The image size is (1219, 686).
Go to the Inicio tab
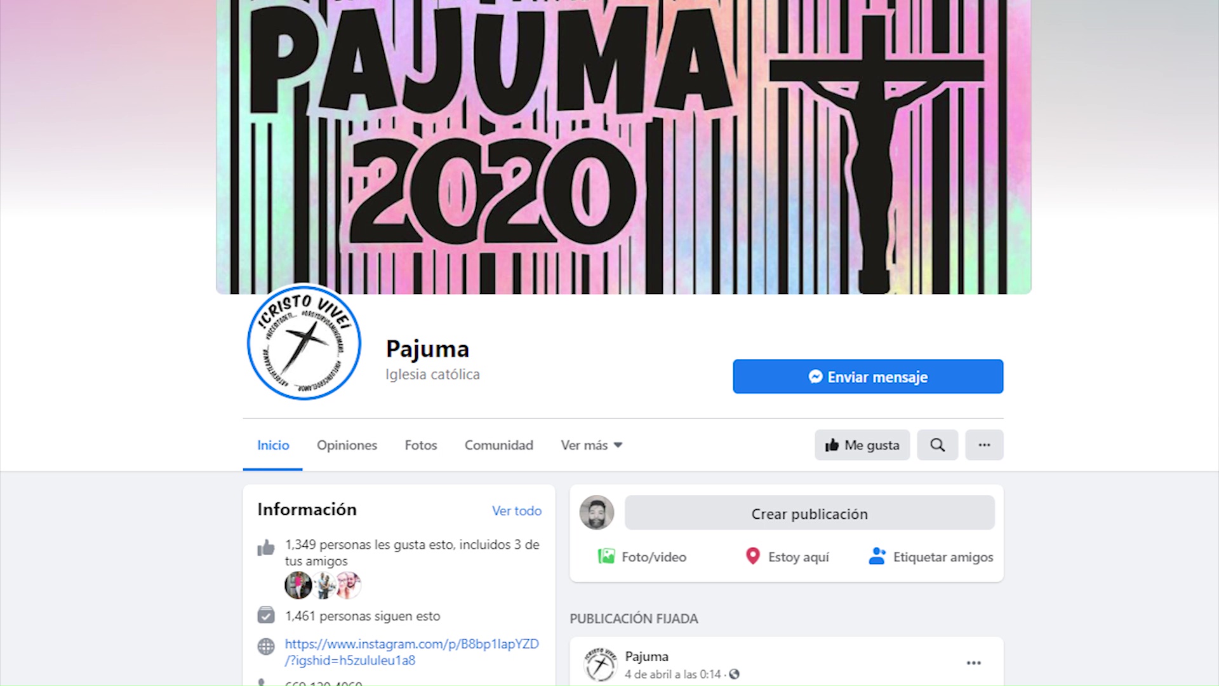[x=273, y=445]
